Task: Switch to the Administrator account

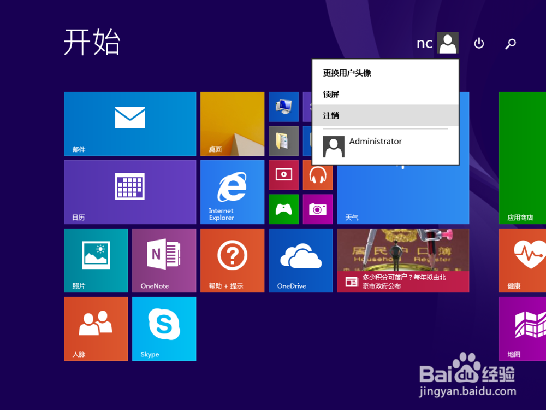Action: point(385,147)
